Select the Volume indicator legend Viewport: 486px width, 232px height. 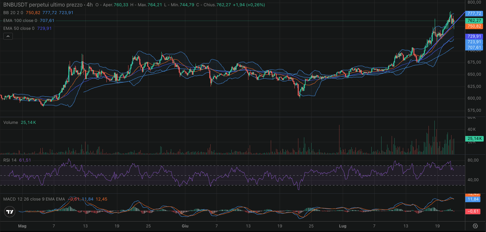click(x=11, y=122)
